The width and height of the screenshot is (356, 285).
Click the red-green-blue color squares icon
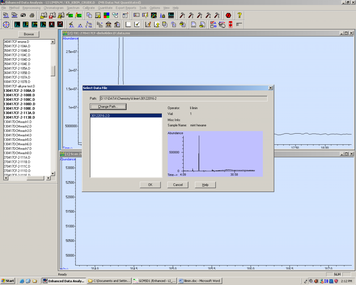click(106, 15)
